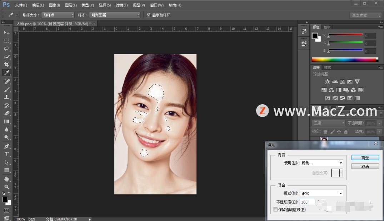This screenshot has height=221, width=384.
Task: Select the Hand tool
Action: [x=7, y=179]
